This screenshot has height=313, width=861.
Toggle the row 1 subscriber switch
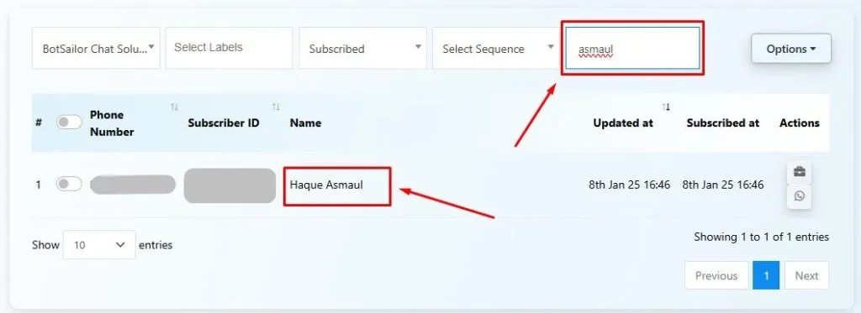tap(69, 184)
